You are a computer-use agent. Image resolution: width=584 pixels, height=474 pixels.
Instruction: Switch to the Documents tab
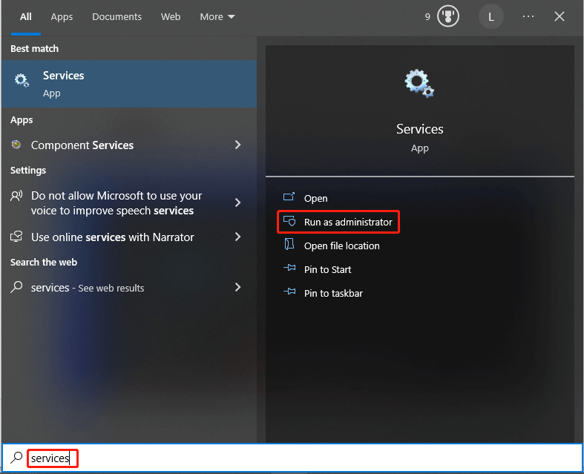pos(117,17)
